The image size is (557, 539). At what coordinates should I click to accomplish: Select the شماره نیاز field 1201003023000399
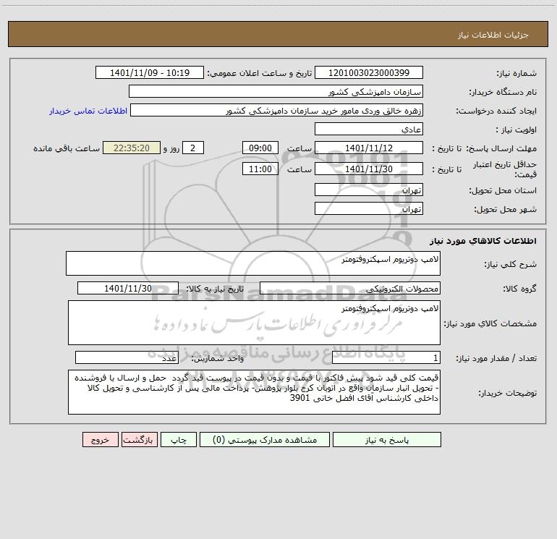point(369,72)
